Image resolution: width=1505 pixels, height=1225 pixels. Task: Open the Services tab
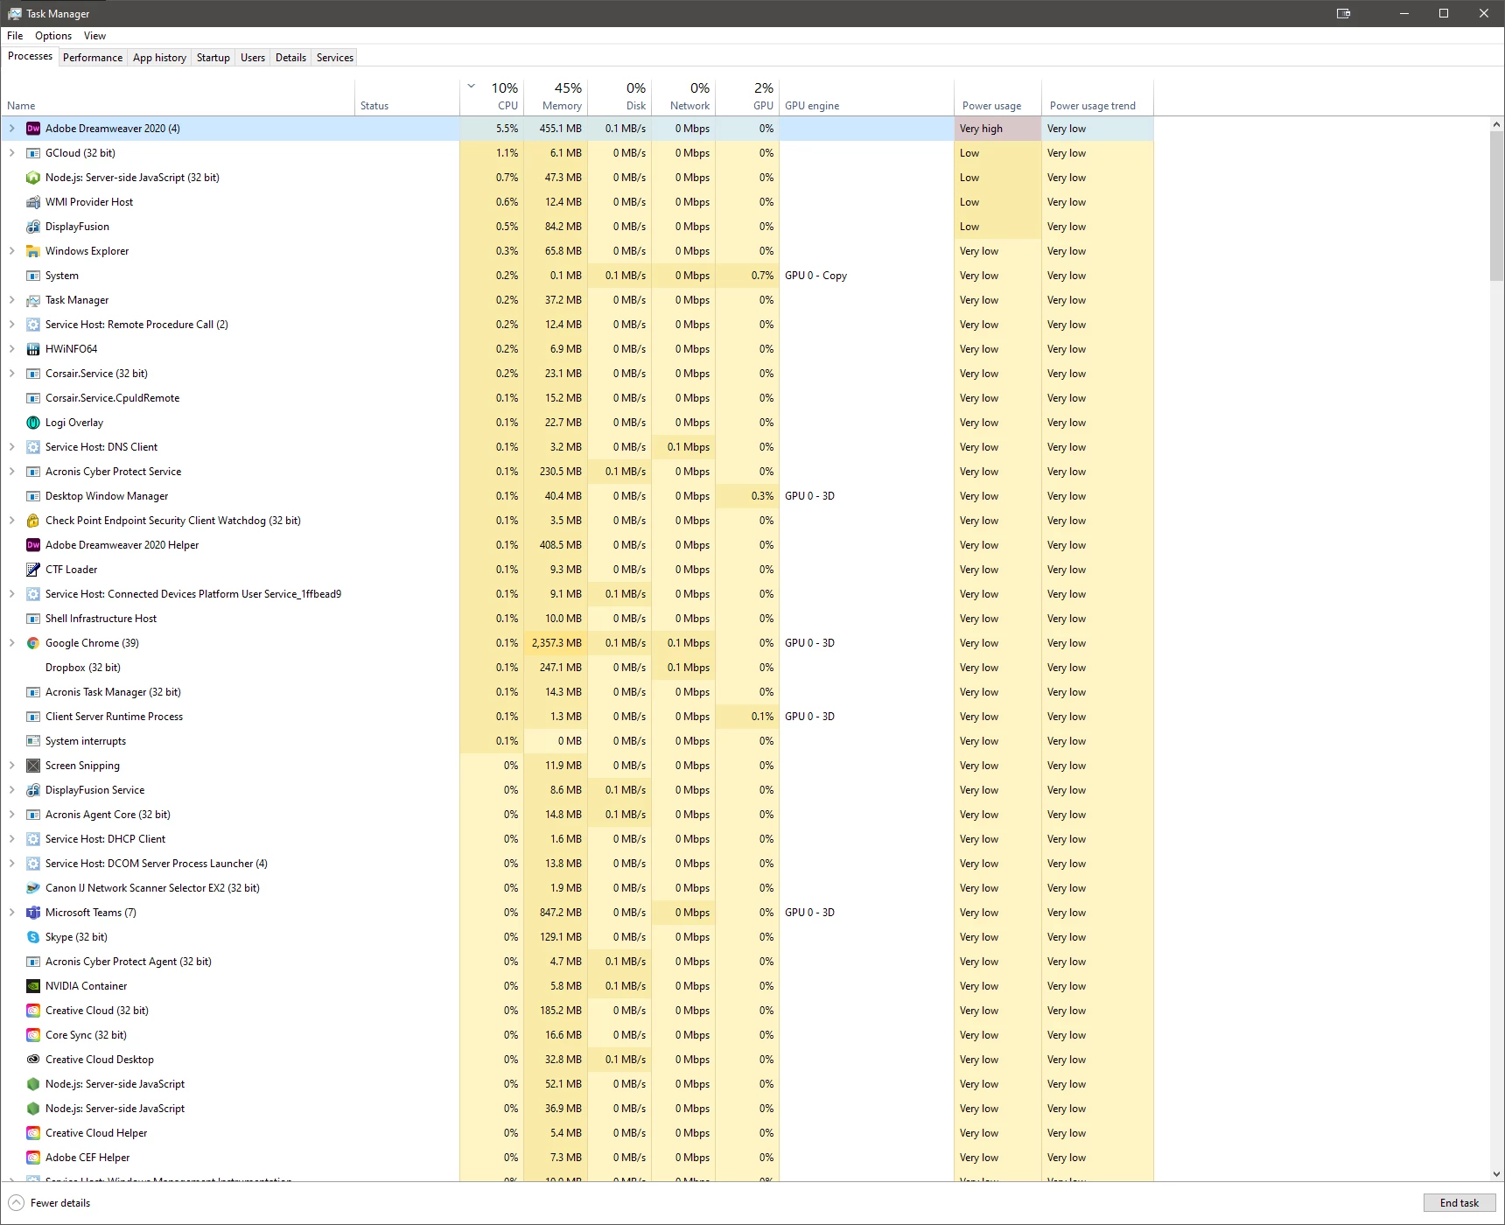[335, 58]
